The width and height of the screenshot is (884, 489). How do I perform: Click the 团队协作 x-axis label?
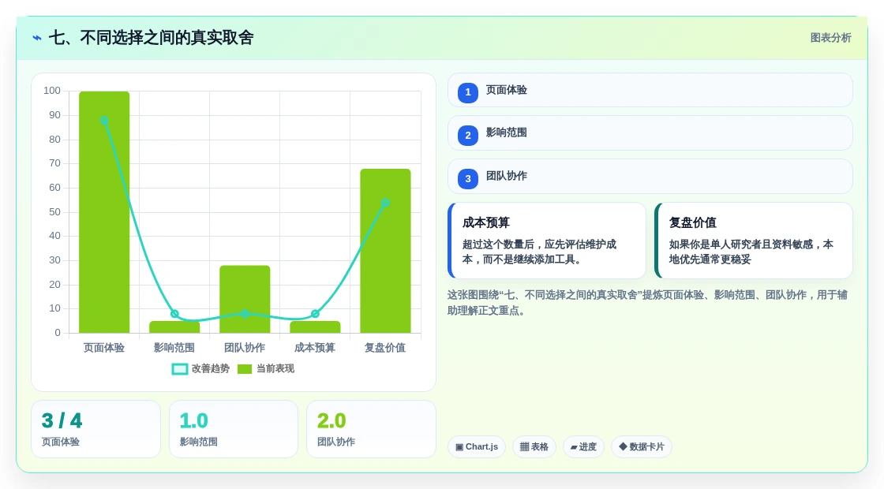(245, 348)
